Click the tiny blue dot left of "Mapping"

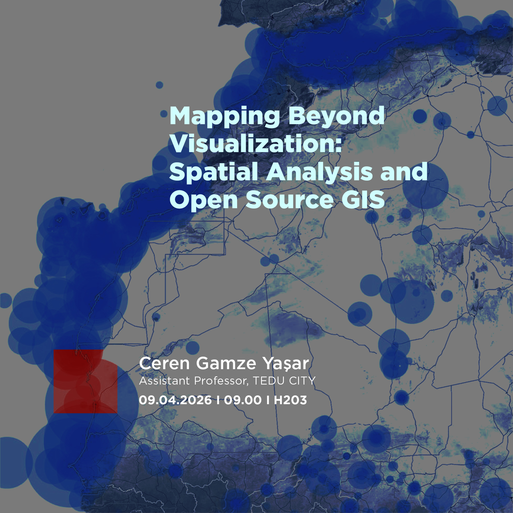163,114
